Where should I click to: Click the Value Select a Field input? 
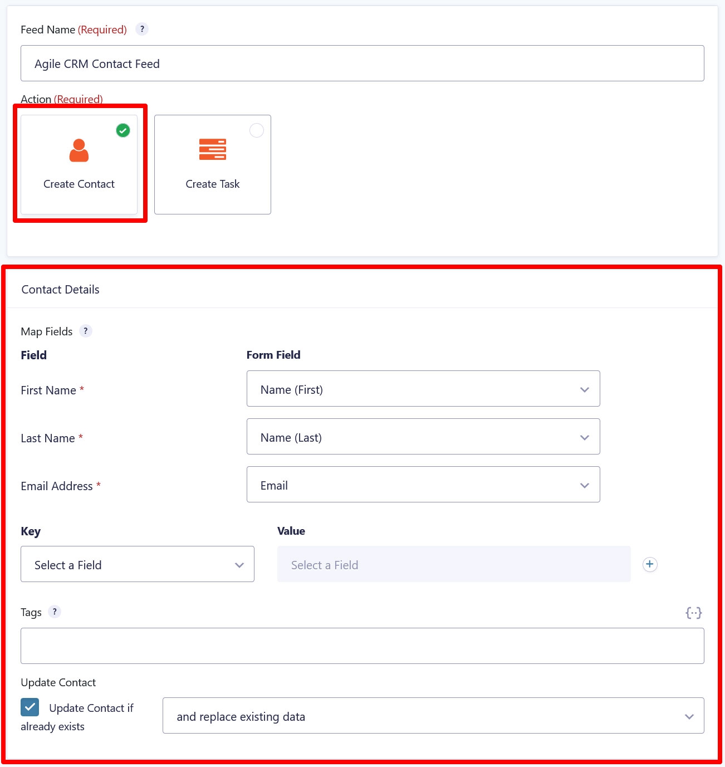pyautogui.click(x=454, y=564)
